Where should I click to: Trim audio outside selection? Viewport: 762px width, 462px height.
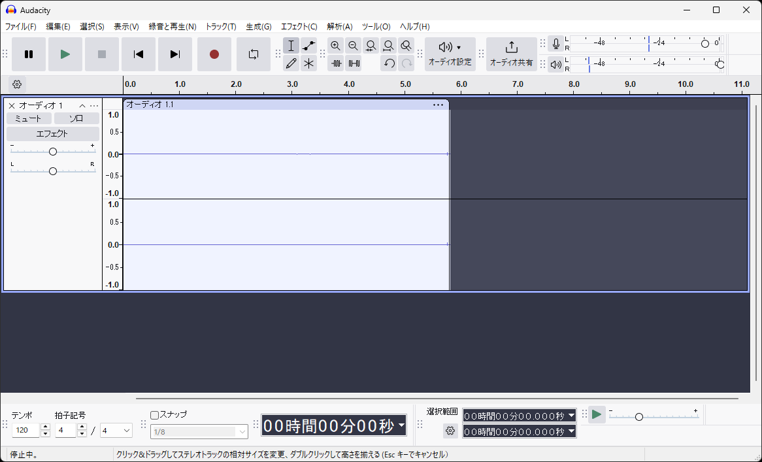pyautogui.click(x=337, y=63)
